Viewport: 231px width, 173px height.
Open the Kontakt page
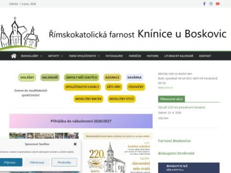205,56
